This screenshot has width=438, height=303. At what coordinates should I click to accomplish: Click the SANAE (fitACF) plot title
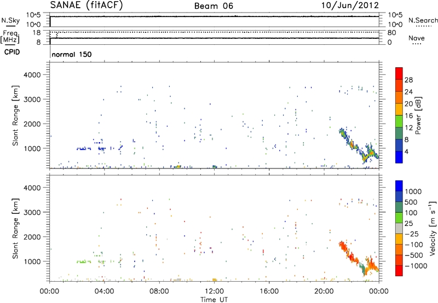click(x=87, y=5)
